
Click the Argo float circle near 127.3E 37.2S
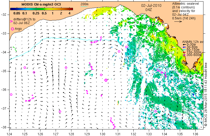click(x=60, y=112)
